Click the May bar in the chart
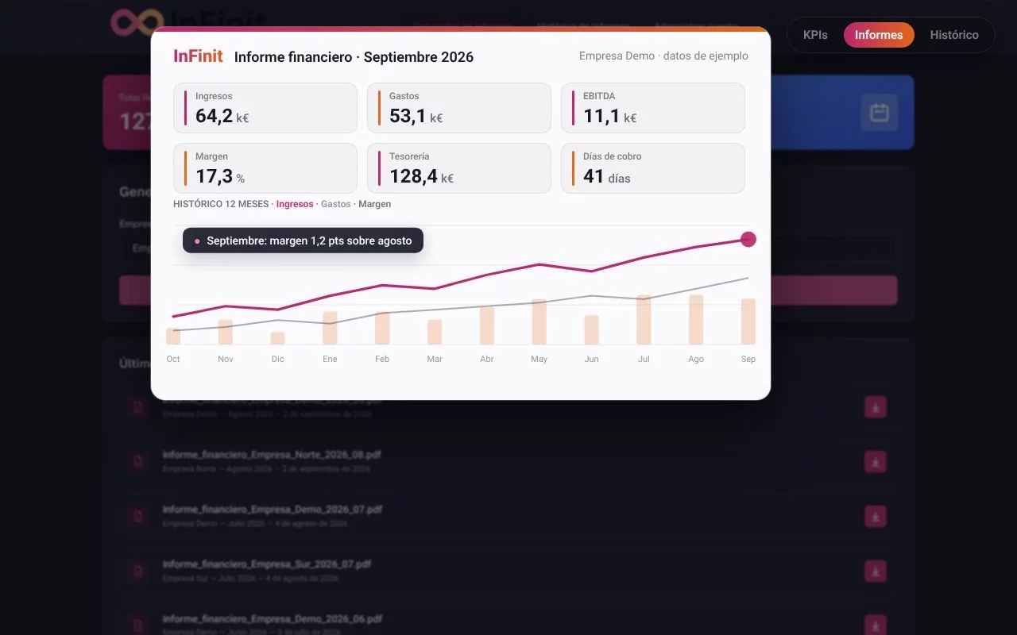The width and height of the screenshot is (1017, 635). click(539, 321)
